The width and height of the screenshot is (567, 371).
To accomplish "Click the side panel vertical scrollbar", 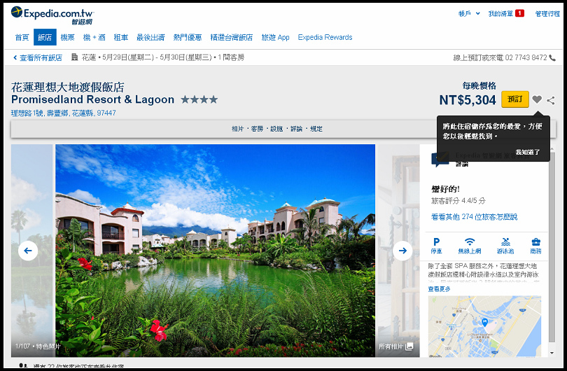I will [x=552, y=246].
